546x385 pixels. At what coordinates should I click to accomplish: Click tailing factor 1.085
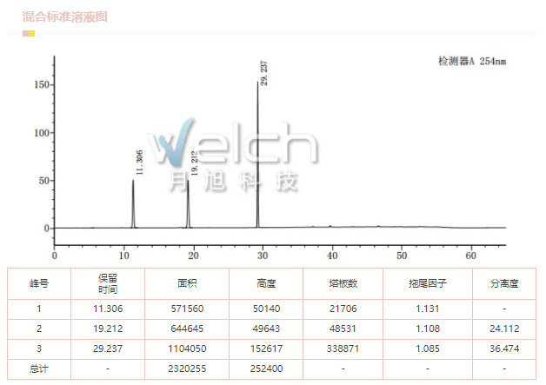(428, 348)
